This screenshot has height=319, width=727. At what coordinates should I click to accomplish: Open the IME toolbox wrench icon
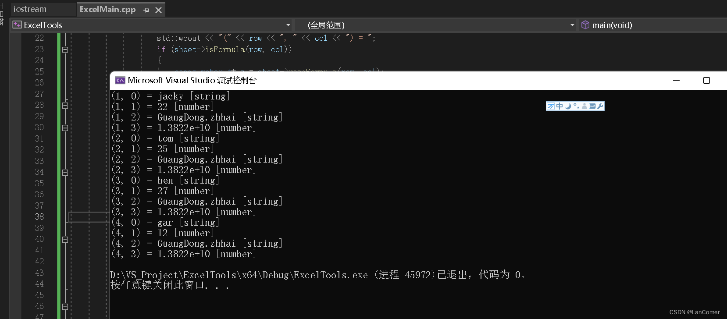601,106
